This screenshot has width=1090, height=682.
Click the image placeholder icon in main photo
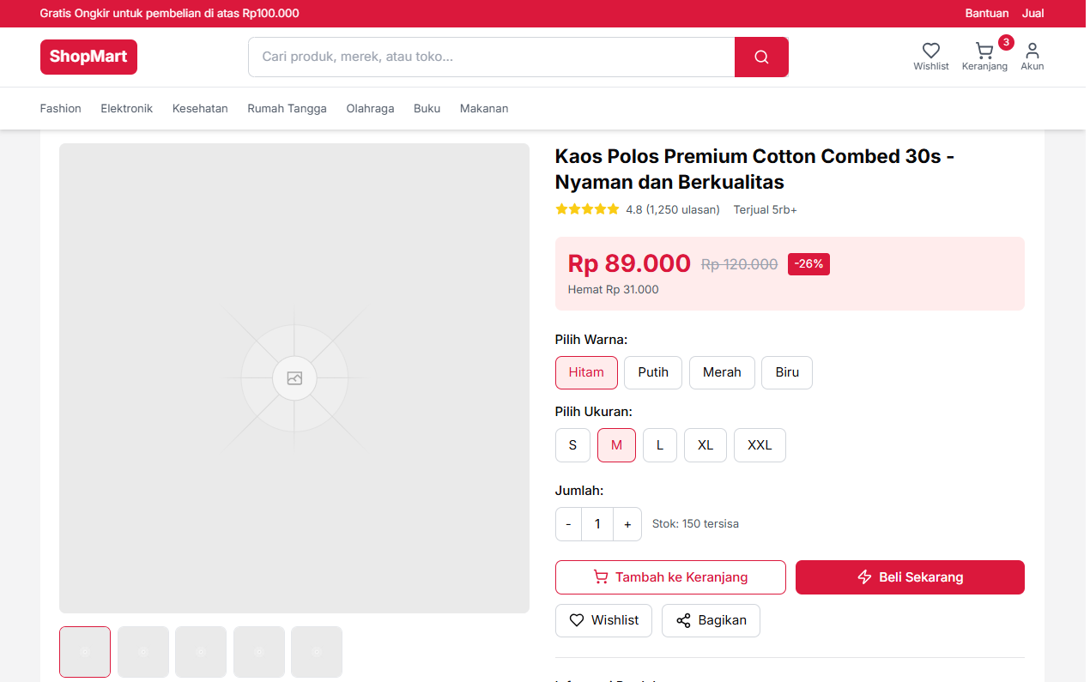click(x=294, y=378)
